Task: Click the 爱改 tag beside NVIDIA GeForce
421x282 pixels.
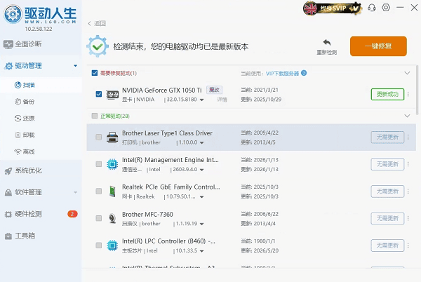Action: pos(214,90)
